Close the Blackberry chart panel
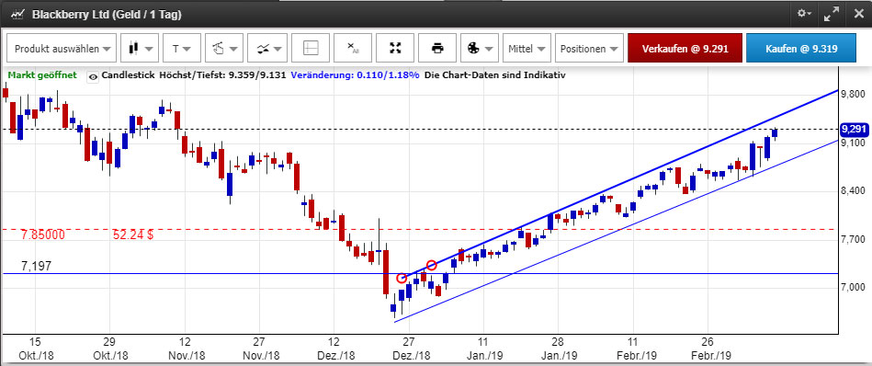Screen dimensions: 872x366 858,14
